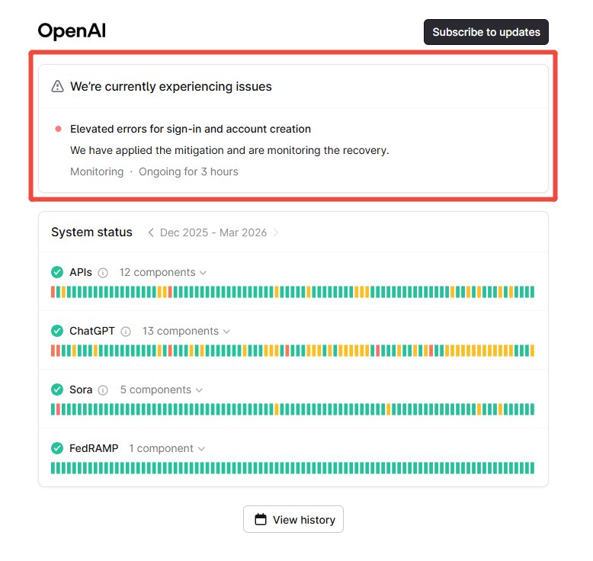
Task: Click first red bar in APIs uptime
Action: click(53, 292)
